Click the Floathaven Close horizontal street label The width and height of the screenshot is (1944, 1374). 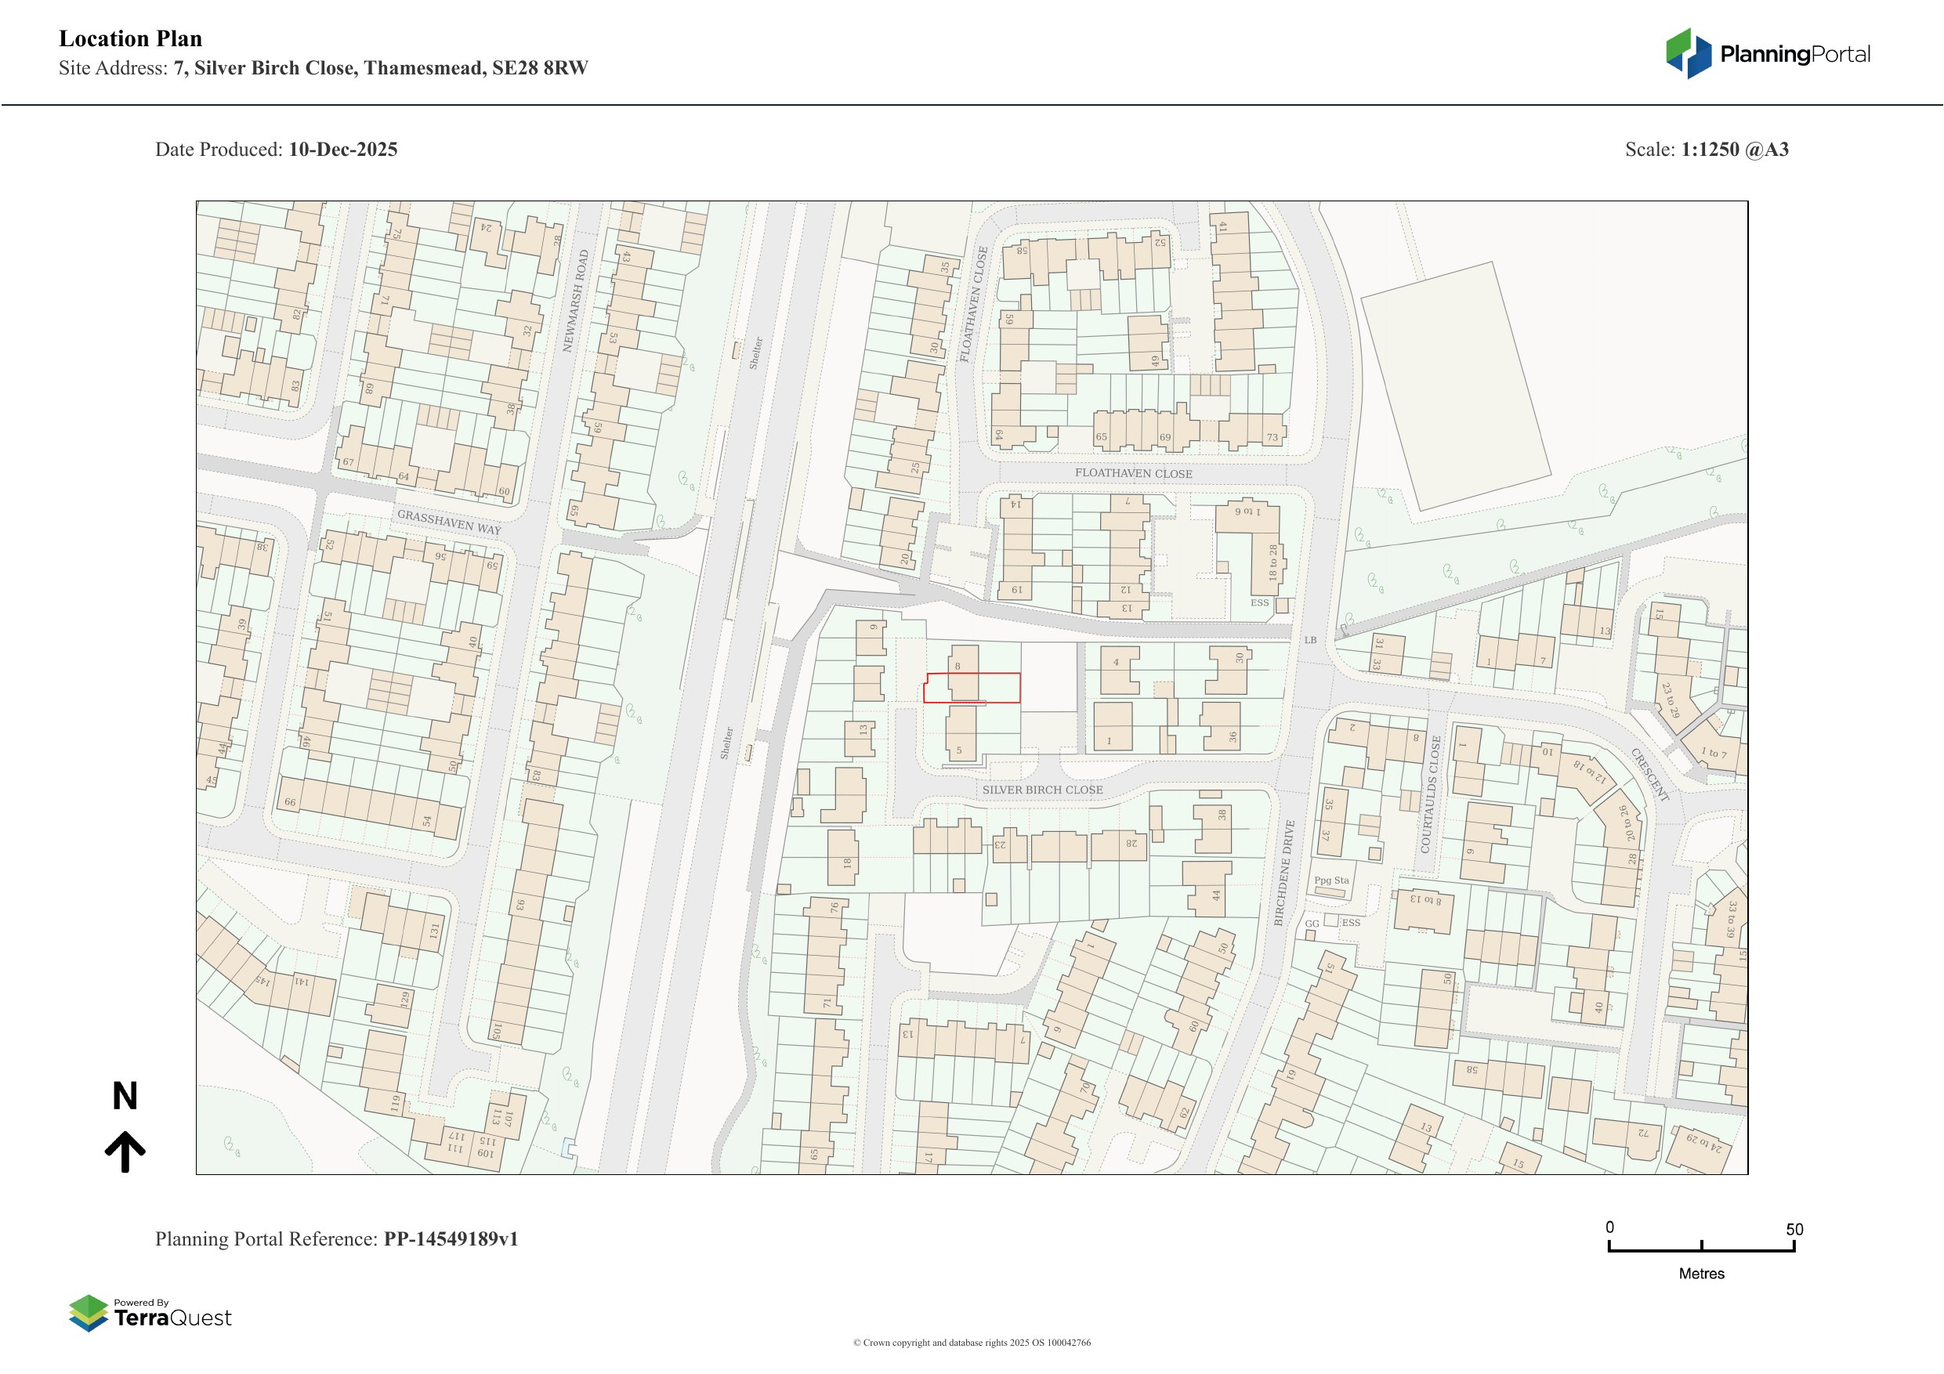tap(1133, 473)
